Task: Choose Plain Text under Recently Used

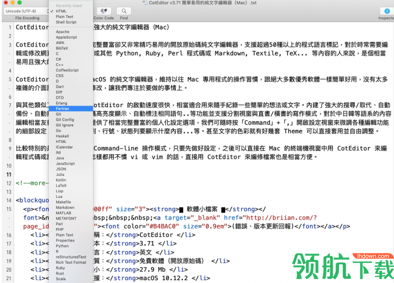Action: pos(64,16)
